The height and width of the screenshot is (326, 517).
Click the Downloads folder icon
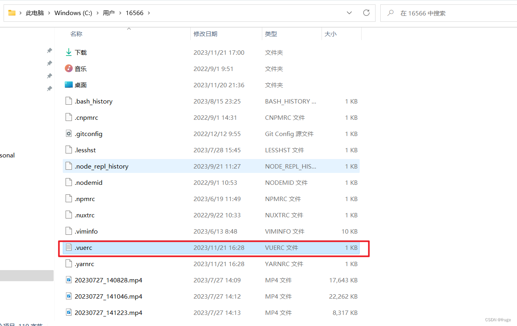[69, 52]
